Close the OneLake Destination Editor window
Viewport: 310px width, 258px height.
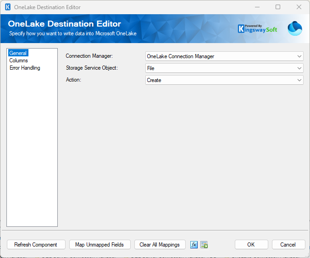(299, 7)
